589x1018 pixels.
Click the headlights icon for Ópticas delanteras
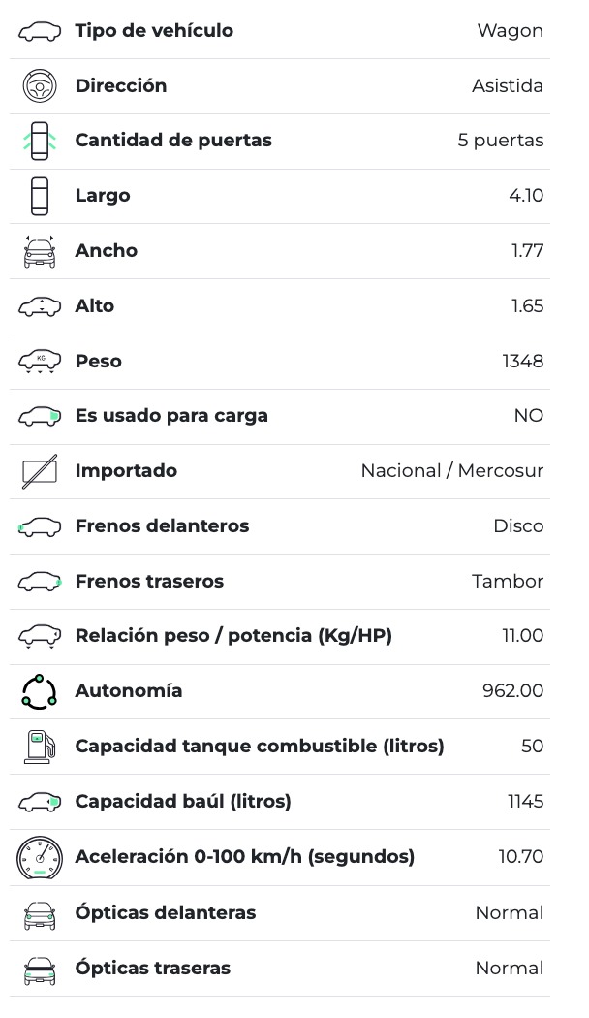tap(40, 913)
